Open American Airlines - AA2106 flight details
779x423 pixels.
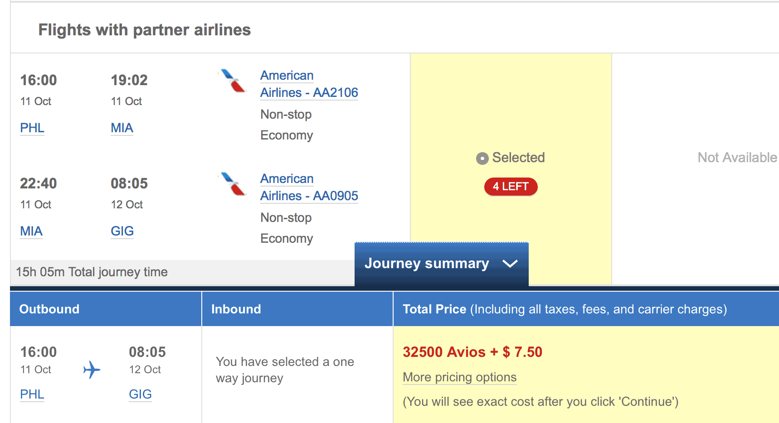309,84
